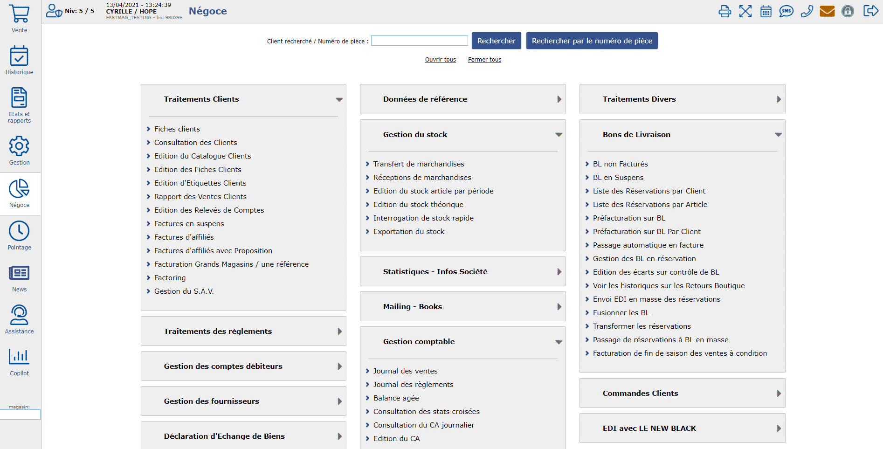Open the Vente shopping cart icon
This screenshot has height=449, width=883.
click(x=19, y=14)
